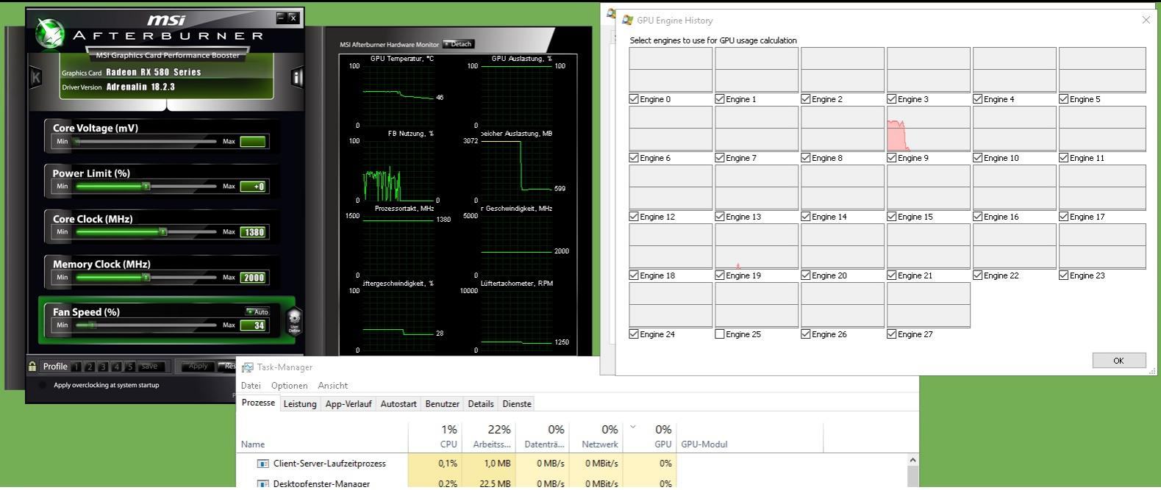This screenshot has height=490, width=1161.
Task: Click OK in GPU Engine History
Action: pyautogui.click(x=1118, y=360)
